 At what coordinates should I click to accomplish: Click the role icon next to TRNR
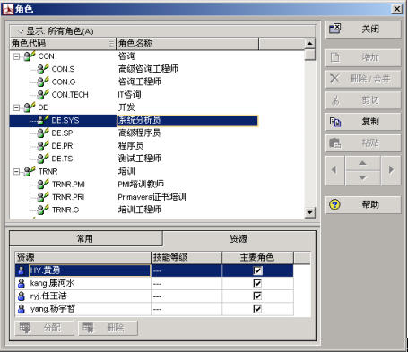point(30,171)
